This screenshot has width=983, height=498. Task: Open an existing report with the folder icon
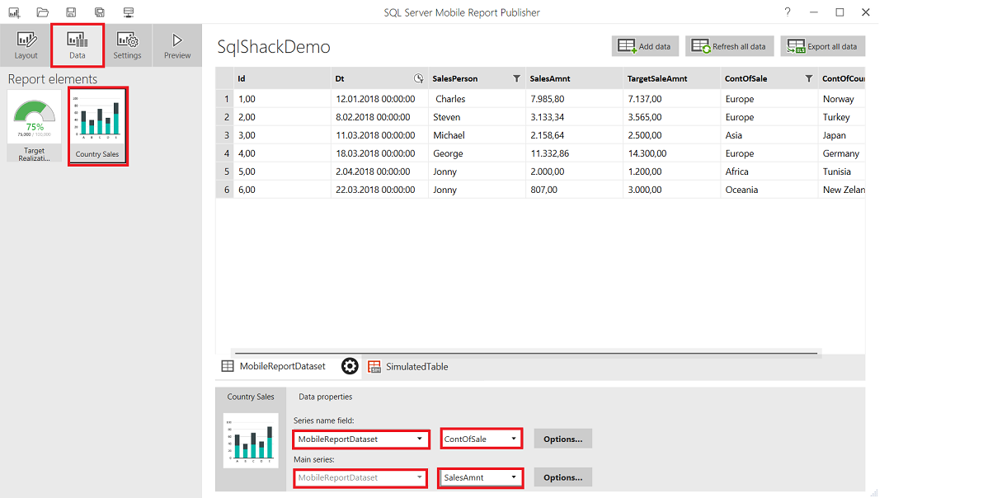(43, 12)
